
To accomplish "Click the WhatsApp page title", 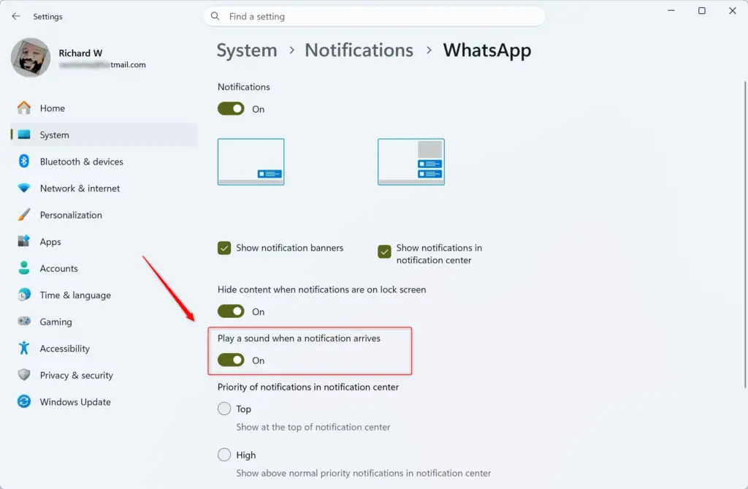I will 487,50.
